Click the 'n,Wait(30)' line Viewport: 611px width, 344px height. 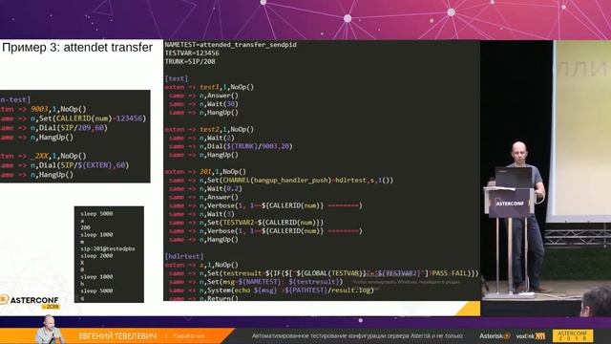point(203,104)
